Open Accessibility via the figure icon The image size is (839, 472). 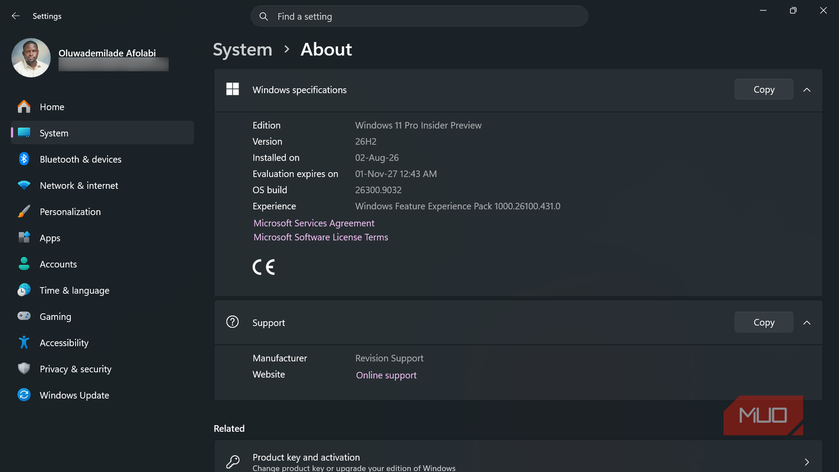point(24,342)
